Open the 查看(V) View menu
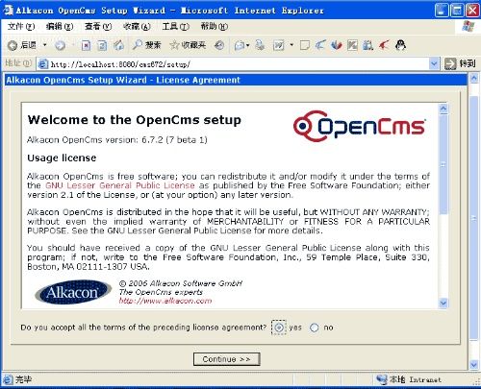 pos(98,26)
